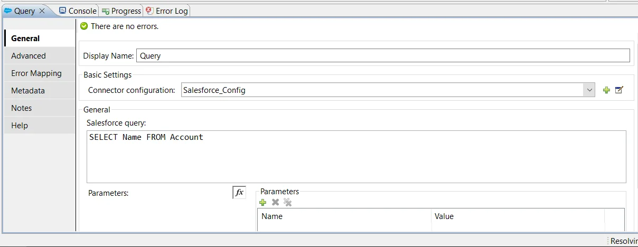Open the Error Log tab

point(166,11)
